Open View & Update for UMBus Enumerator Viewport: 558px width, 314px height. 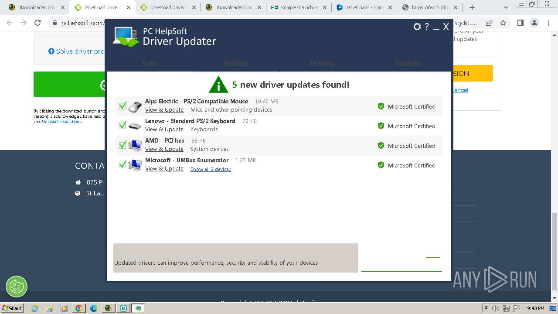164,169
